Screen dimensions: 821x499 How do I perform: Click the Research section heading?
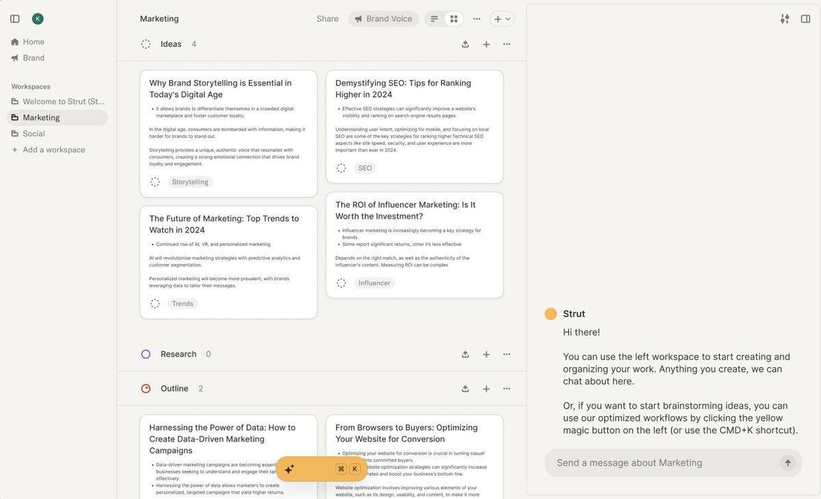pos(179,354)
